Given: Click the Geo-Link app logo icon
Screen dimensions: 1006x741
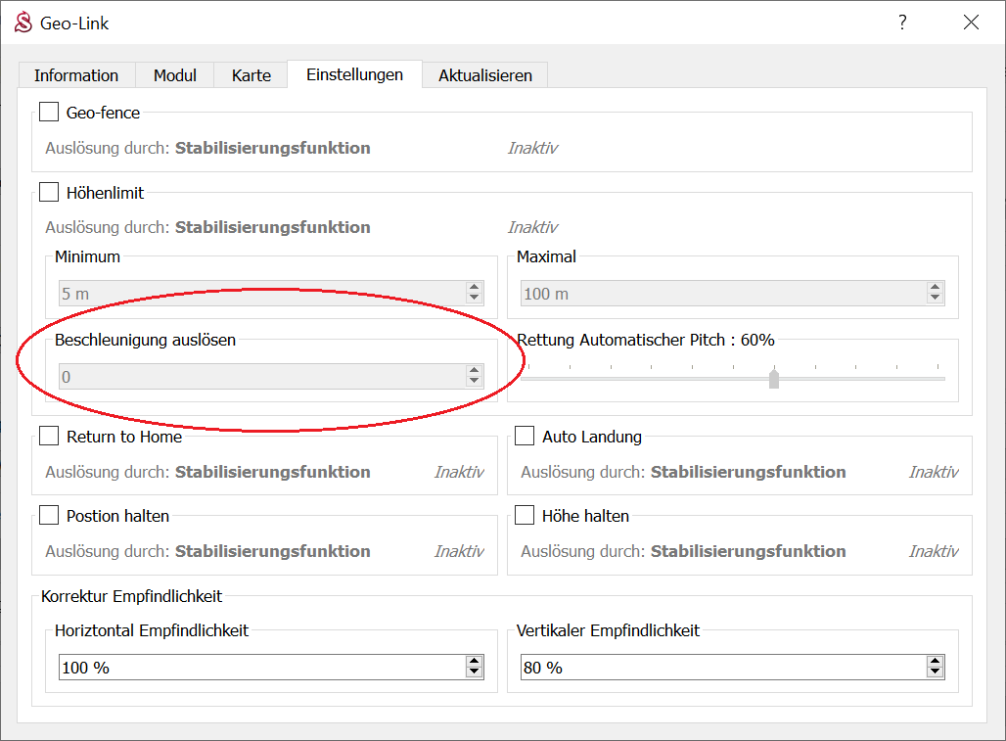Looking at the screenshot, I should point(23,23).
